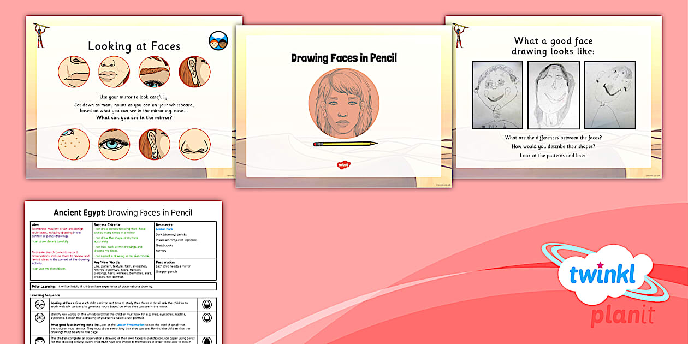Click the blue eye close-up circle
The height and width of the screenshot is (344, 688).
[114, 144]
